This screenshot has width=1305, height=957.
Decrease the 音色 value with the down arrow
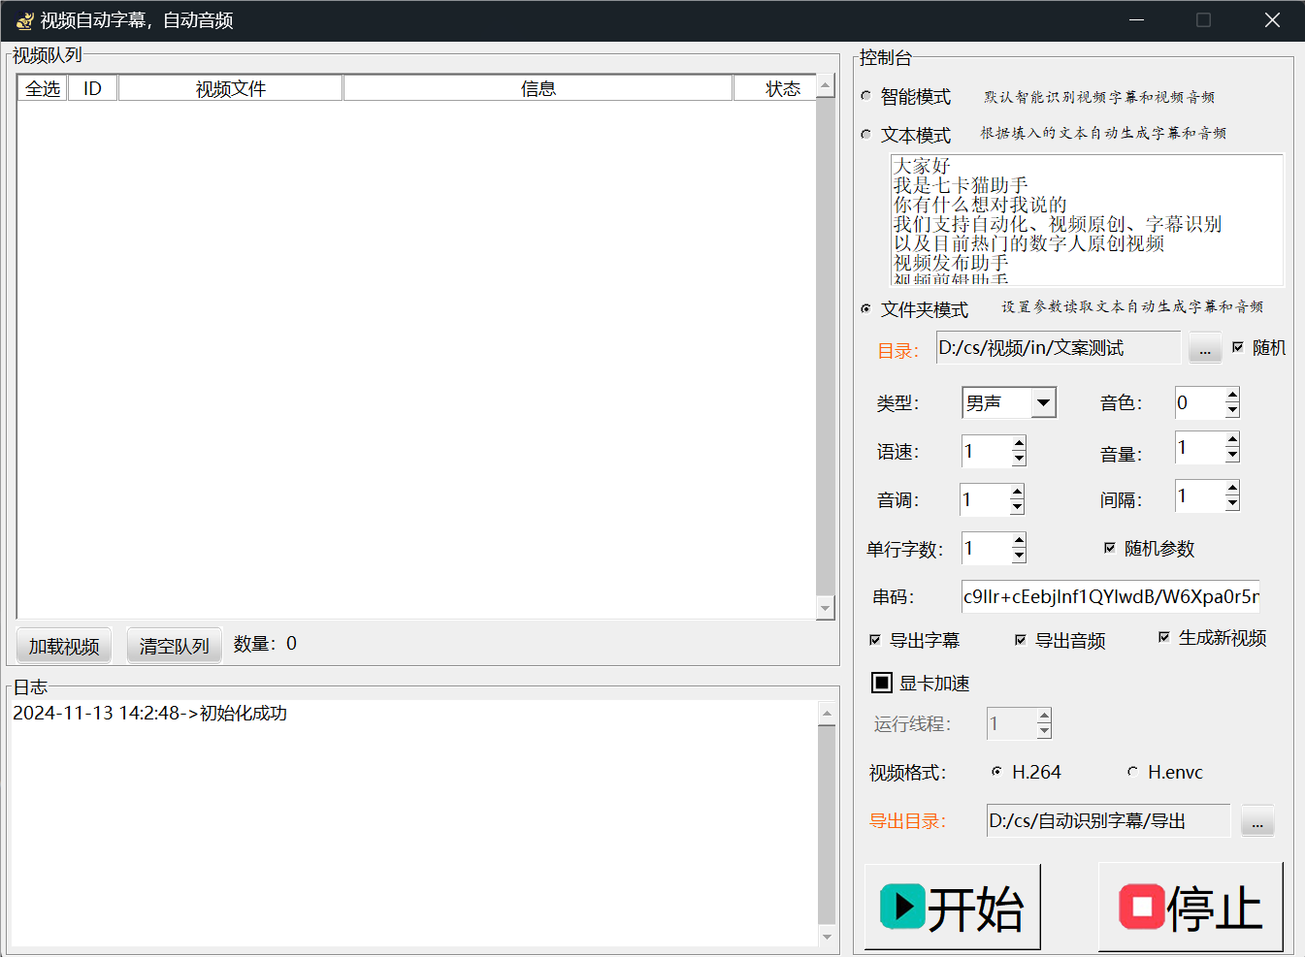point(1232,410)
